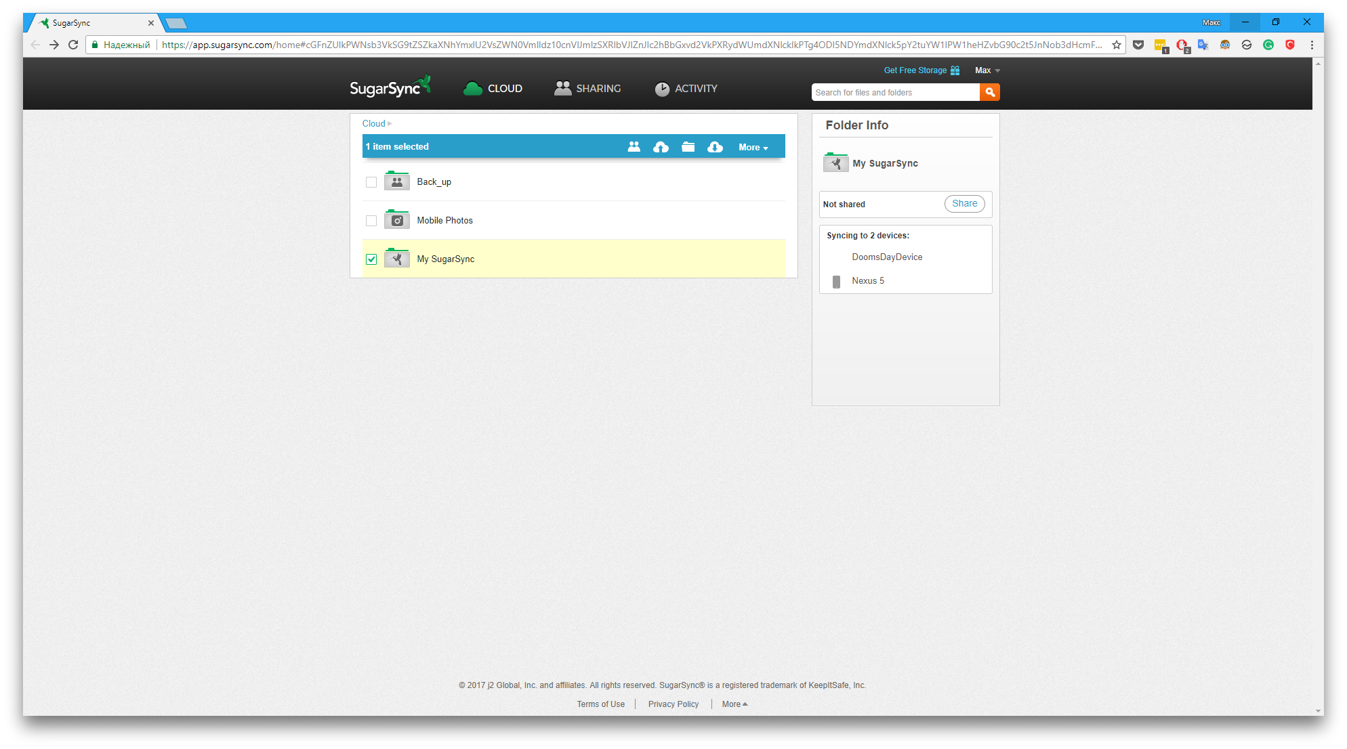
Task: Go forward with browser arrow
Action: tap(54, 45)
